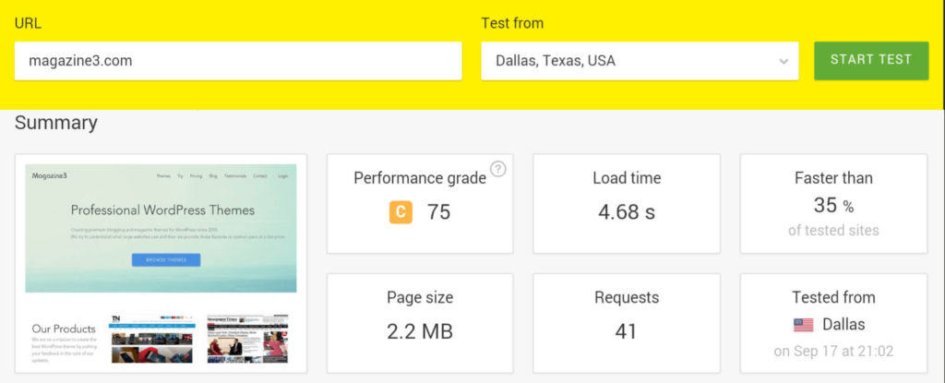Click the START TEST button
This screenshot has width=945, height=383.
tap(871, 60)
